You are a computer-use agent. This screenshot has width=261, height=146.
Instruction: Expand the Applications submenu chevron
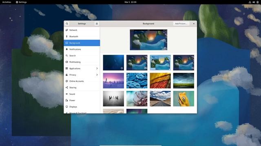click(97, 69)
